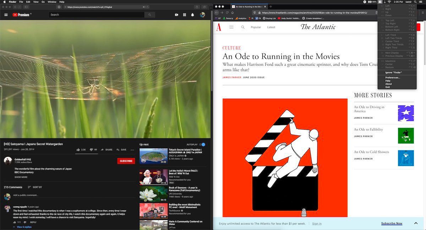The width and height of the screenshot is (426, 230).
Task: Show more of the video description
Action: [21, 177]
